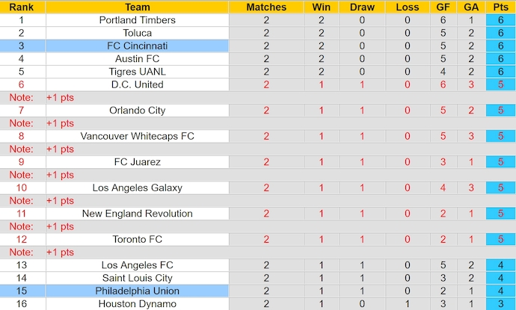Click the GF column header
This screenshot has height=310, width=516.
443,7
